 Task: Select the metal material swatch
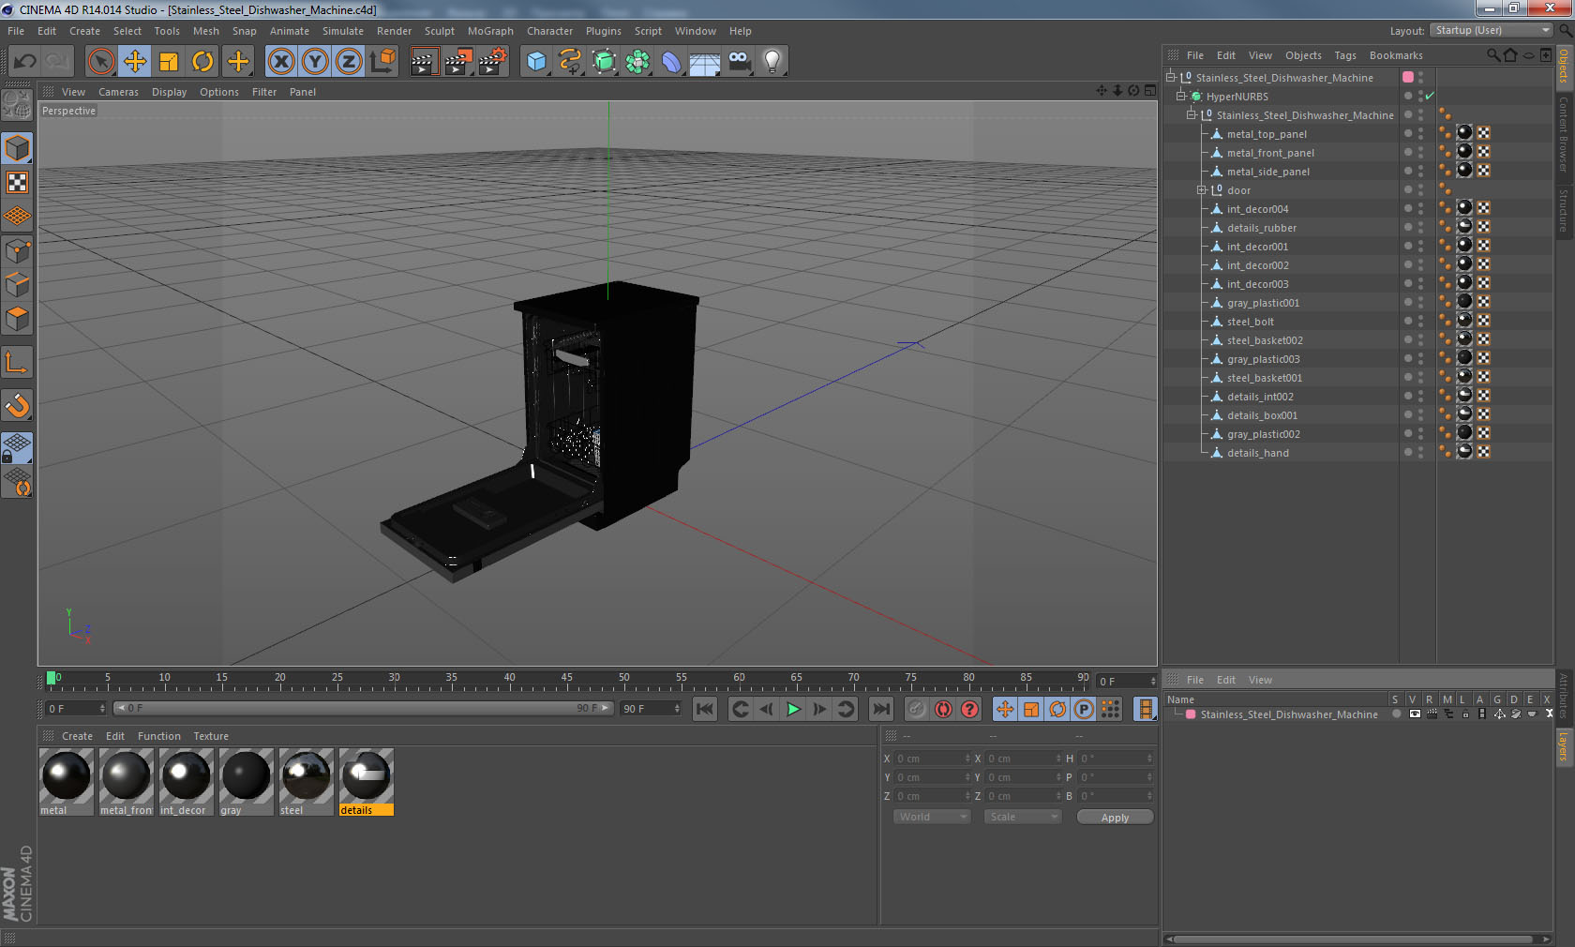pyautogui.click(x=66, y=782)
